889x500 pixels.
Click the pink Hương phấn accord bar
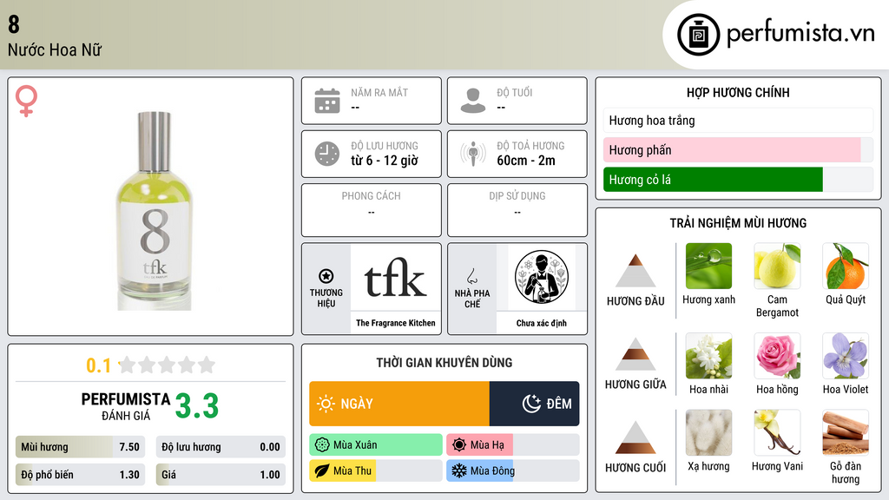coord(738,149)
